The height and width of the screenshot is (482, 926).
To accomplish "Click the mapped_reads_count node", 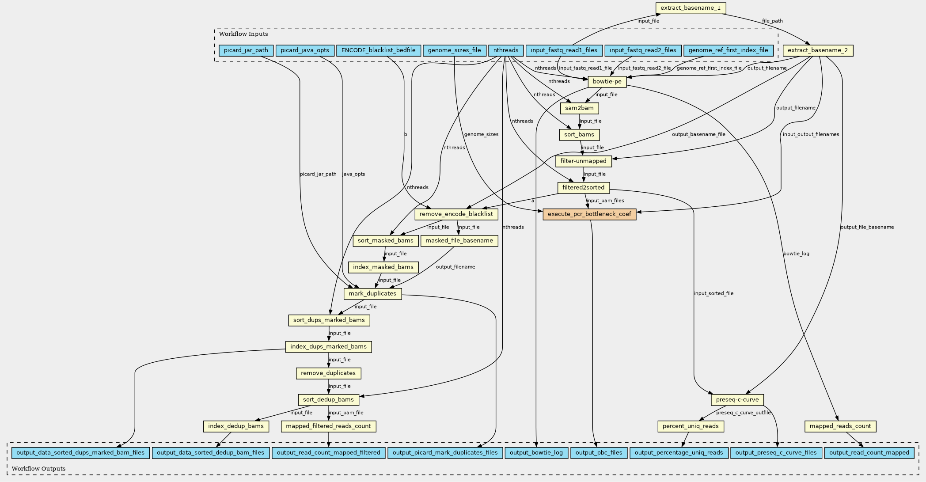I will coord(840,426).
